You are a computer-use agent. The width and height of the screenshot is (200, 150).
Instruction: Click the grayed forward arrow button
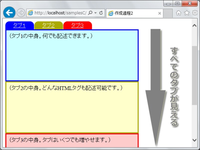21,13
